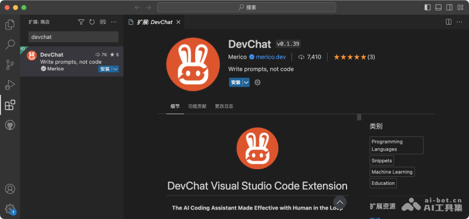Screen dimensions: 469x219
Task: Click the 扩展资源 section heading
Action: coord(383,206)
